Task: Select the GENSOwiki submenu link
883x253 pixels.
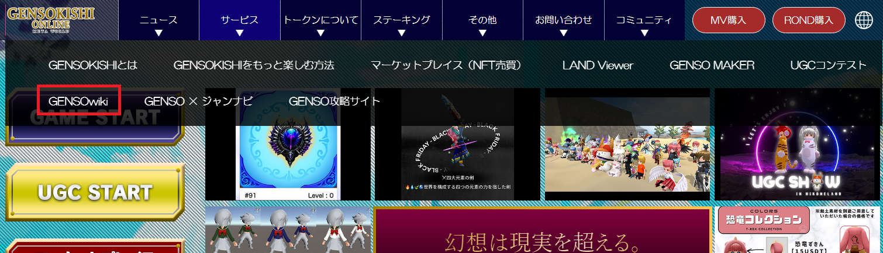Action: click(78, 101)
